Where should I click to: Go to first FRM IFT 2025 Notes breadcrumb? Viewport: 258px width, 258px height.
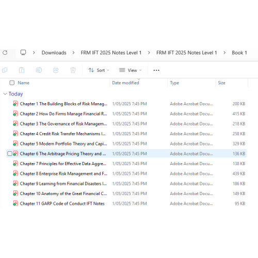click(111, 53)
